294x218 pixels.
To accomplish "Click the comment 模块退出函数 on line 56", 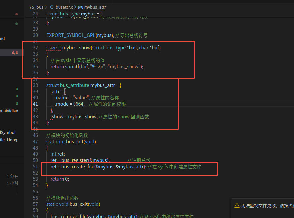I will (63, 198).
